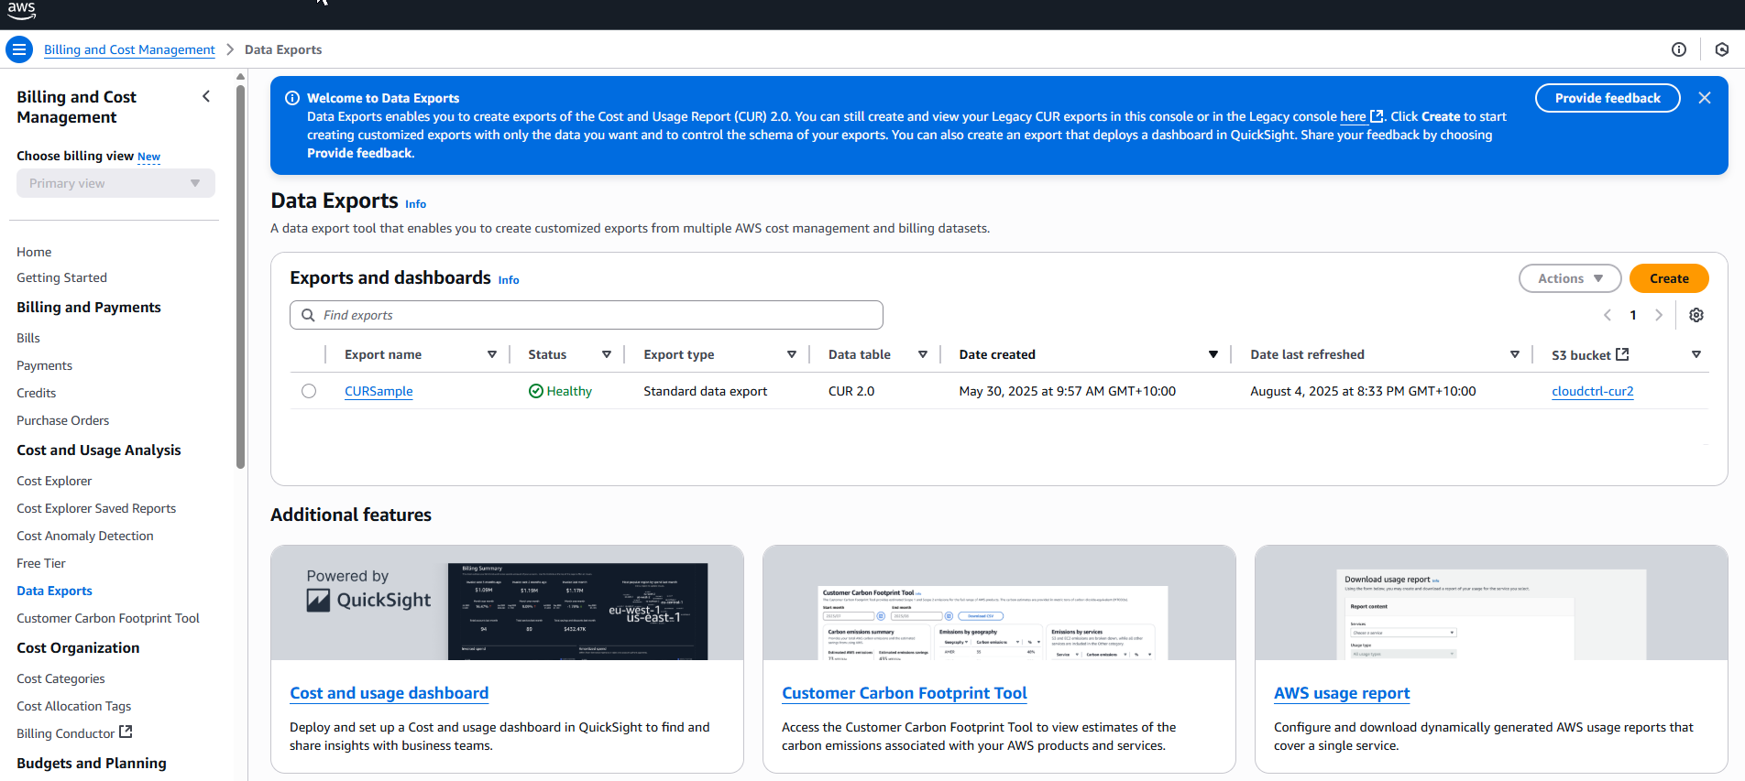Open Cost Categories in sidebar

pos(60,678)
